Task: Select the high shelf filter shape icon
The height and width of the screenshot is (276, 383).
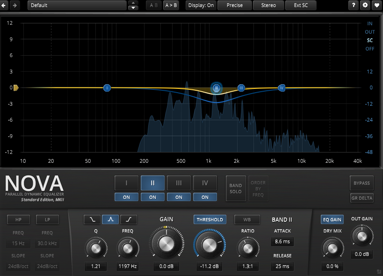Action: (129, 219)
